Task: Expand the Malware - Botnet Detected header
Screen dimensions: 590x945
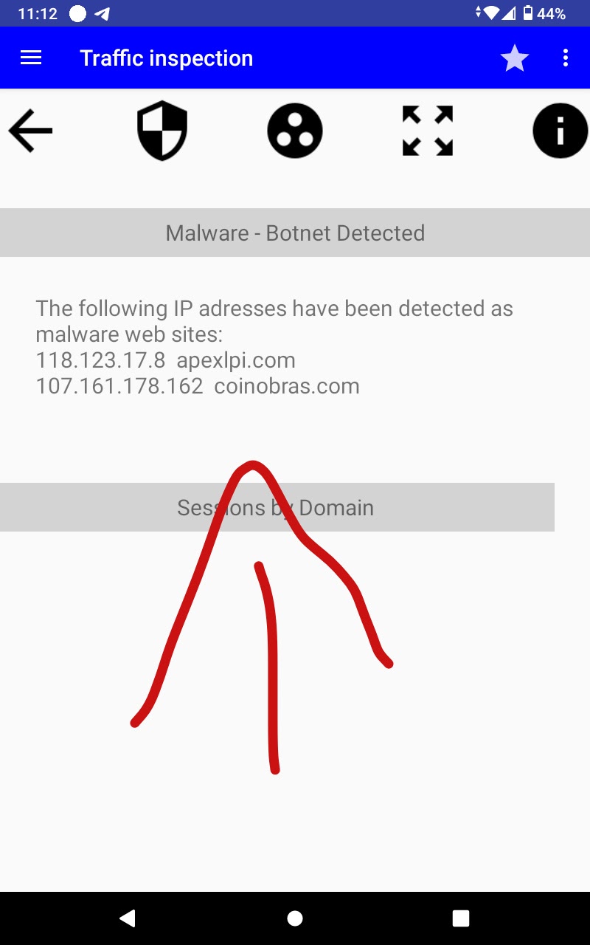Action: click(x=295, y=233)
